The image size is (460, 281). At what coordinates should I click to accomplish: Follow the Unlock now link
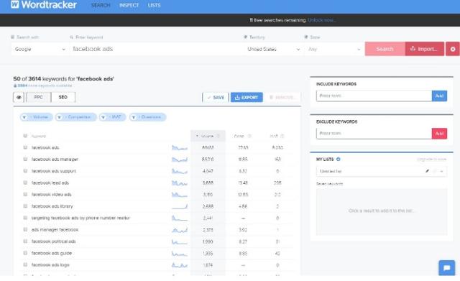click(x=321, y=20)
